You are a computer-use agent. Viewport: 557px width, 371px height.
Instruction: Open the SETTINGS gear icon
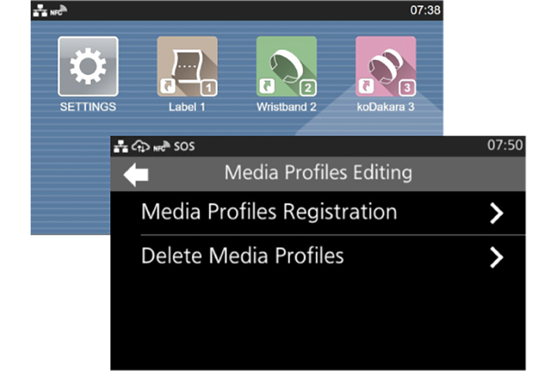88,67
